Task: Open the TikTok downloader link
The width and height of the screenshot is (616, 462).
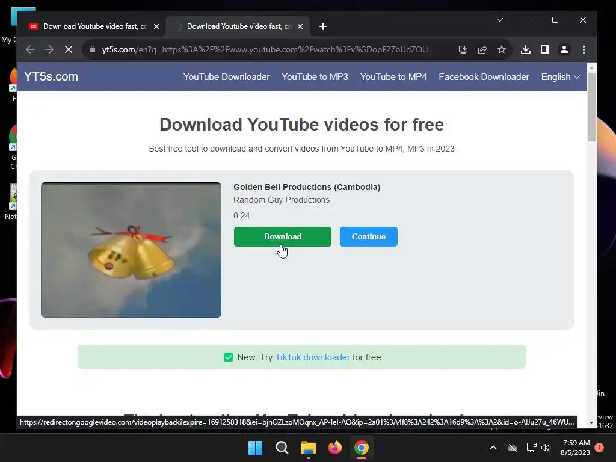Action: tap(312, 357)
